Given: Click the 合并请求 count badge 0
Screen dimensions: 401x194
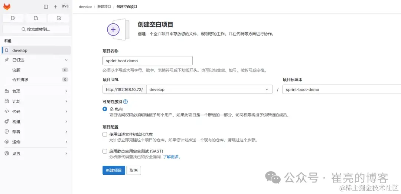Looking at the screenshot, I should pyautogui.click(x=65, y=80).
